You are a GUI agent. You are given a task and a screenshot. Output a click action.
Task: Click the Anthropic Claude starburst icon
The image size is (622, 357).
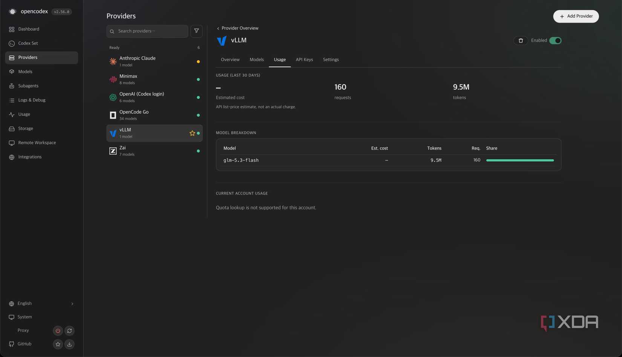113,61
